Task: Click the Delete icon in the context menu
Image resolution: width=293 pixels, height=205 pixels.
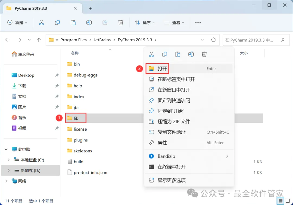Action: click(204, 54)
